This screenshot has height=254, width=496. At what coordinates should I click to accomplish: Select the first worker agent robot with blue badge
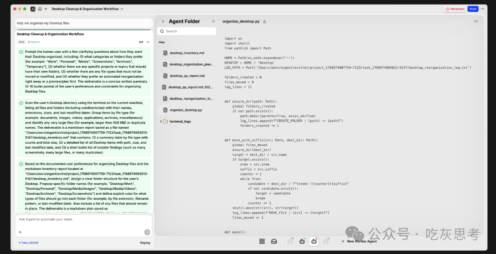290,241
